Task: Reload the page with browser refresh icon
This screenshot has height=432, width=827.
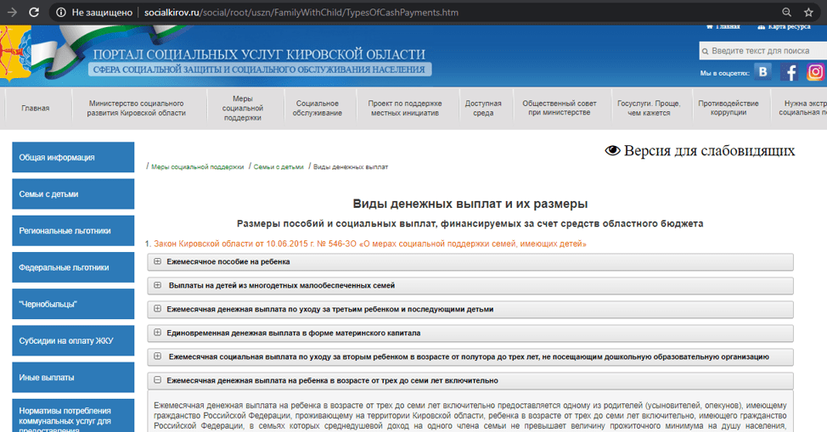Action: tap(34, 12)
